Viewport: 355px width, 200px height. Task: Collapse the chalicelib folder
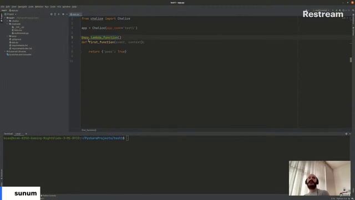(8, 24)
